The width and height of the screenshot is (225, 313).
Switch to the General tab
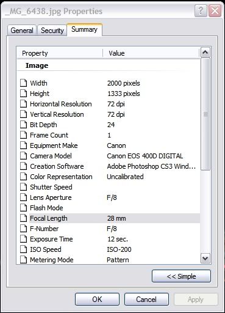pos(22,31)
